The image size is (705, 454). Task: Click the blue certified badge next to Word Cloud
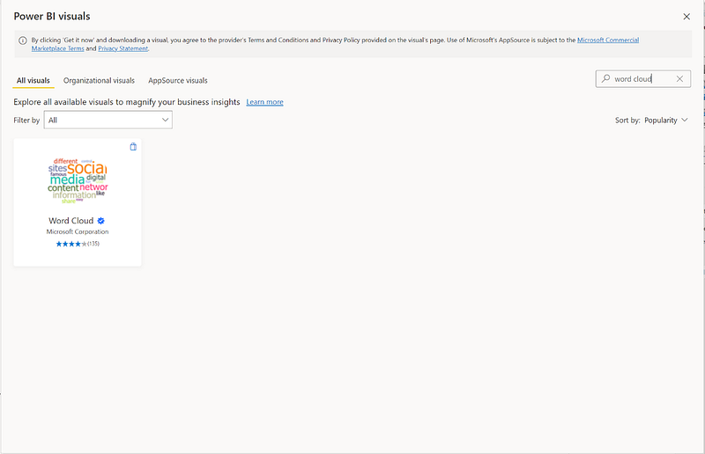(x=100, y=221)
